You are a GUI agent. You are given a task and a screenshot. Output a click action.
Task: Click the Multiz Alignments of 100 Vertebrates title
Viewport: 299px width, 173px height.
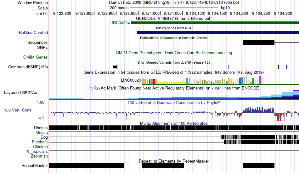174,123
